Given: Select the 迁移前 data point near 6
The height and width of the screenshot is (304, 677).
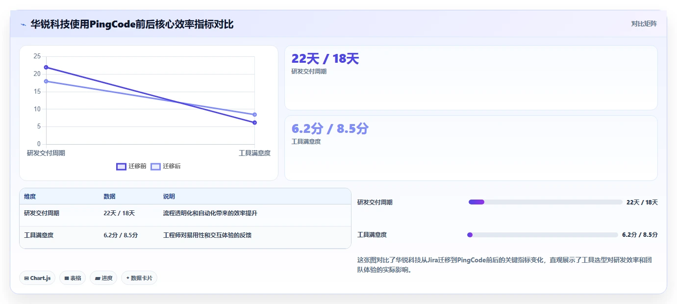Looking at the screenshot, I should 254,123.
